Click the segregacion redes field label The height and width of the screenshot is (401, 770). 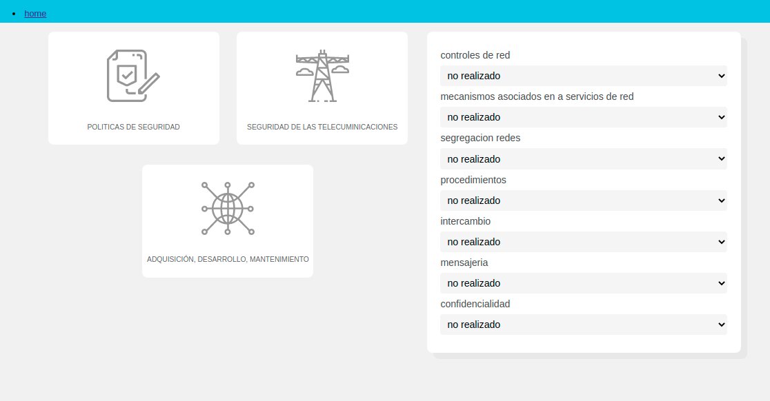point(480,138)
